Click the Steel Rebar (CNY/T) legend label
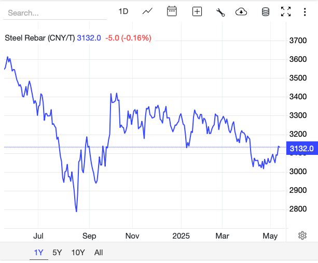Image resolution: width=318 pixels, height=263 pixels. [x=39, y=37]
